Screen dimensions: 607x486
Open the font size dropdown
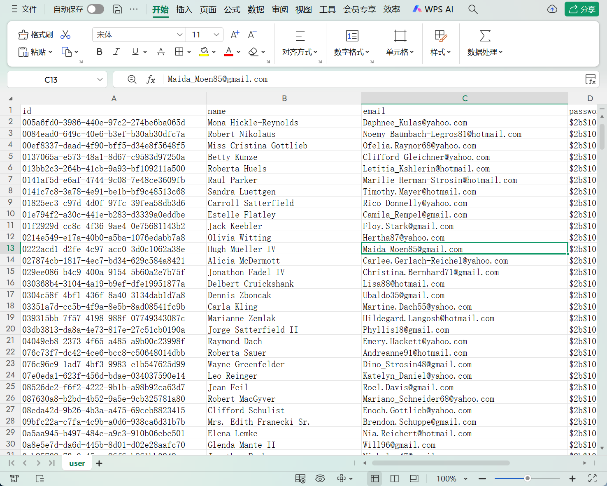coord(216,35)
